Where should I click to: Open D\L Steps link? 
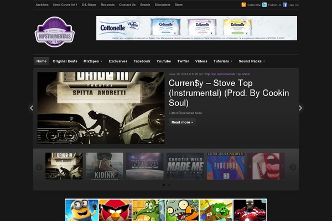89,4
